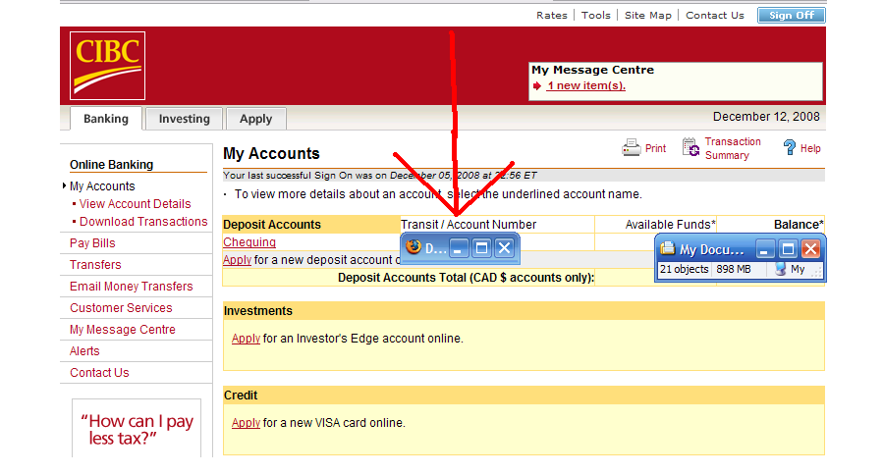
Task: Click the My Documents folder icon
Action: click(667, 248)
